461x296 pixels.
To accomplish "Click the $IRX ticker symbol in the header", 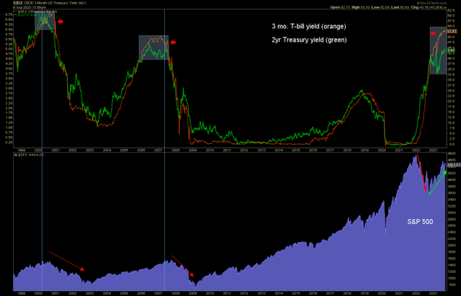I will coord(8,3).
